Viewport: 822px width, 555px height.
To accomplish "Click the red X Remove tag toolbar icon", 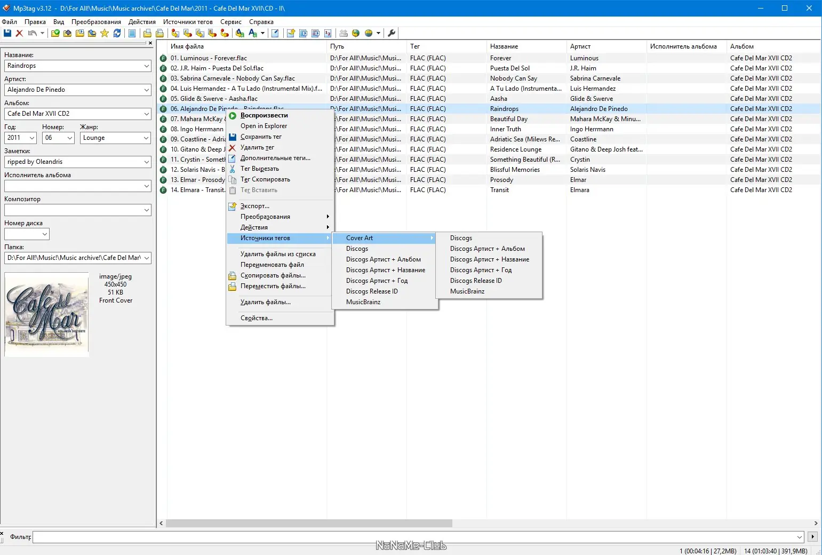I will pyautogui.click(x=19, y=33).
